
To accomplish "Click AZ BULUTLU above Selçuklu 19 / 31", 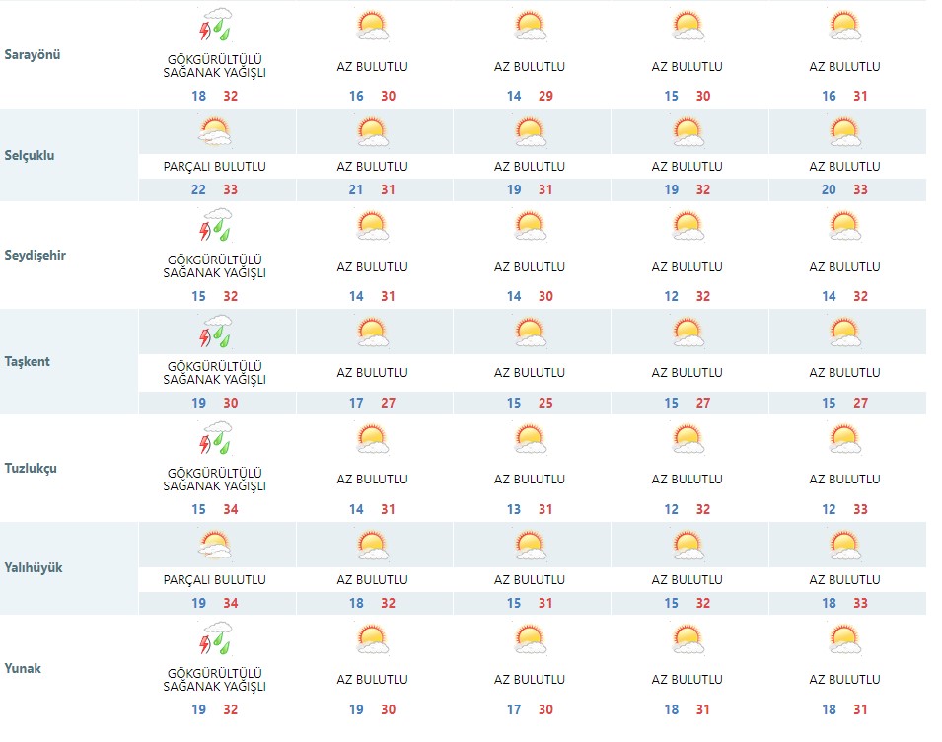I will coord(530,167).
